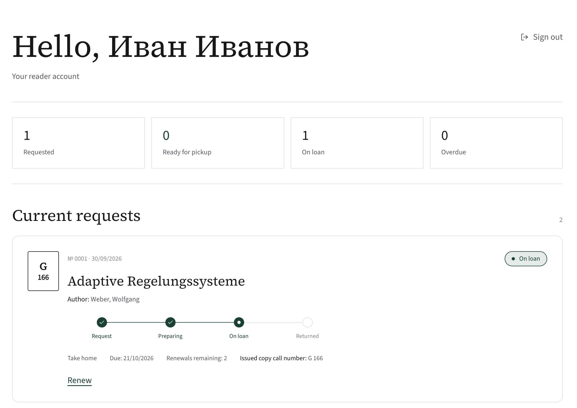Viewport: 577px width, 408px height.
Task: Click the Sign out link text
Action: [x=548, y=37]
